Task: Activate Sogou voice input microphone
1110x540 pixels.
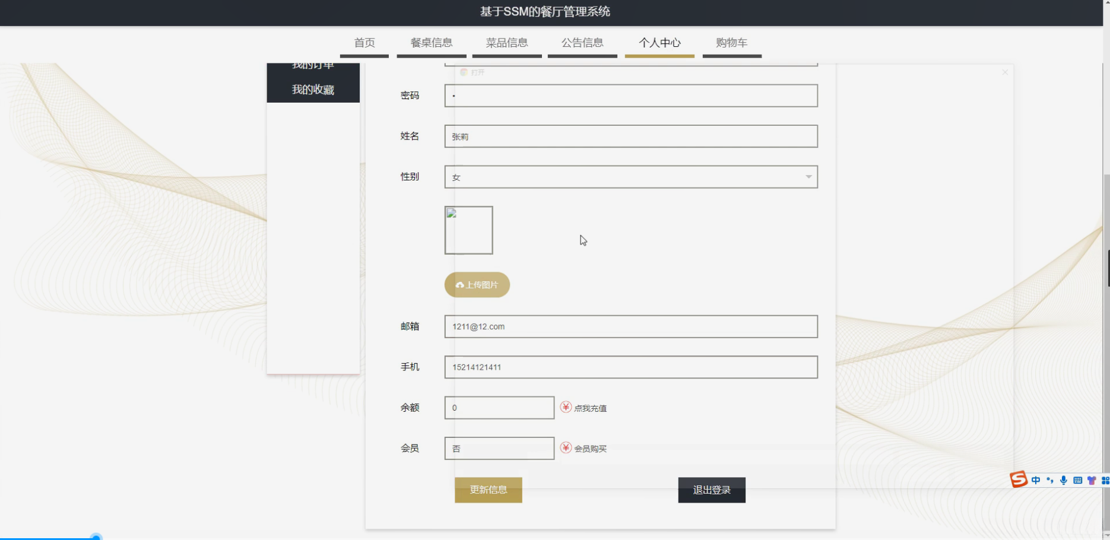Action: point(1064,481)
